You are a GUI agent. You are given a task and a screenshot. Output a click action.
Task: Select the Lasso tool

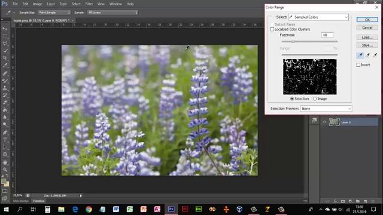pos(5,44)
